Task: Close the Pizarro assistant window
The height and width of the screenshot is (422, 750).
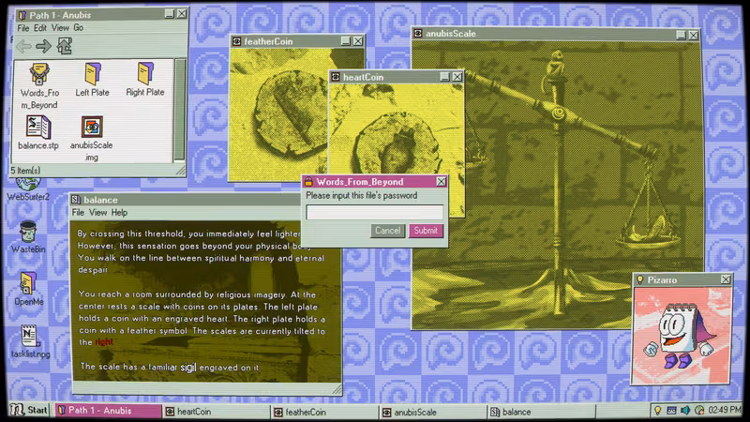Action: (x=726, y=279)
